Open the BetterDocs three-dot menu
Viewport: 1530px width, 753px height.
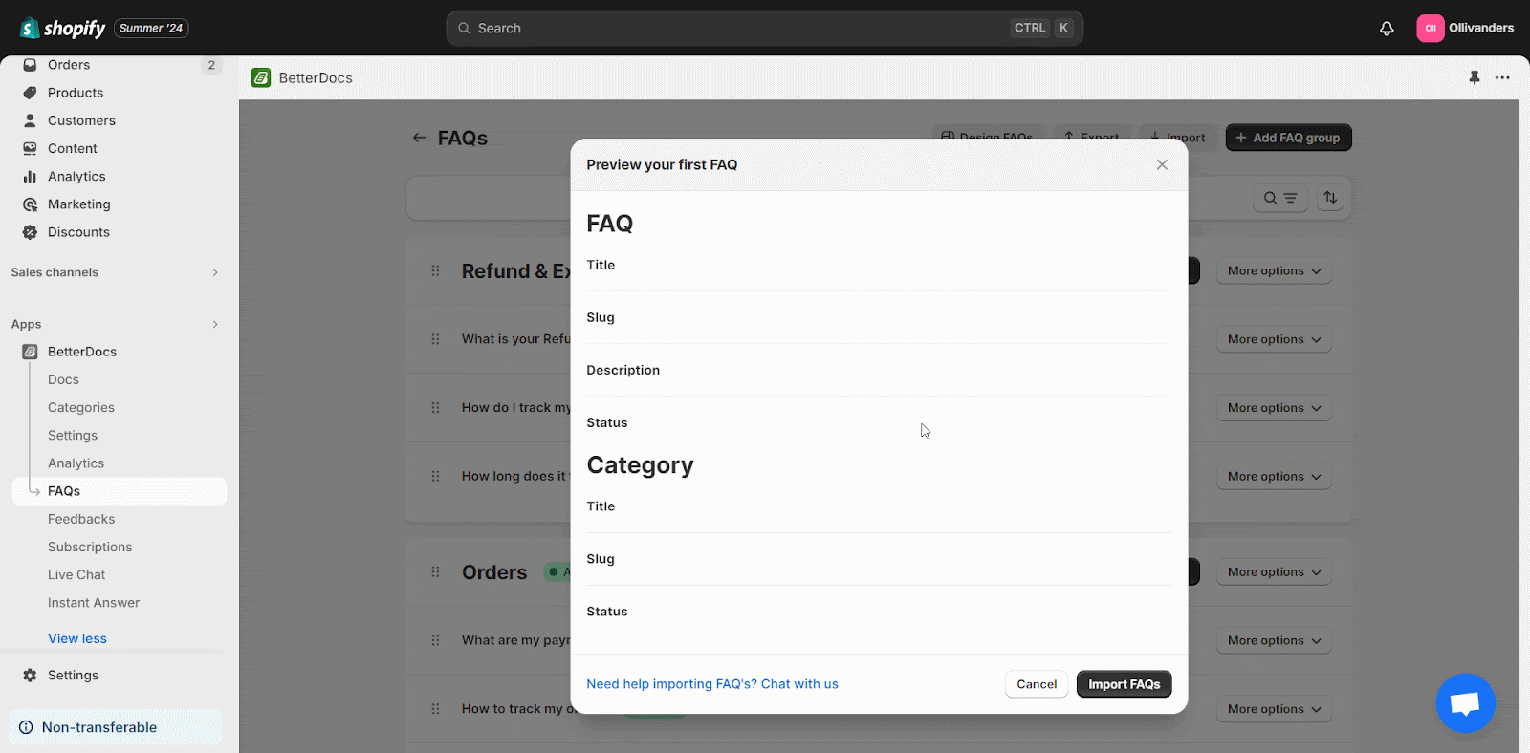coord(1502,77)
